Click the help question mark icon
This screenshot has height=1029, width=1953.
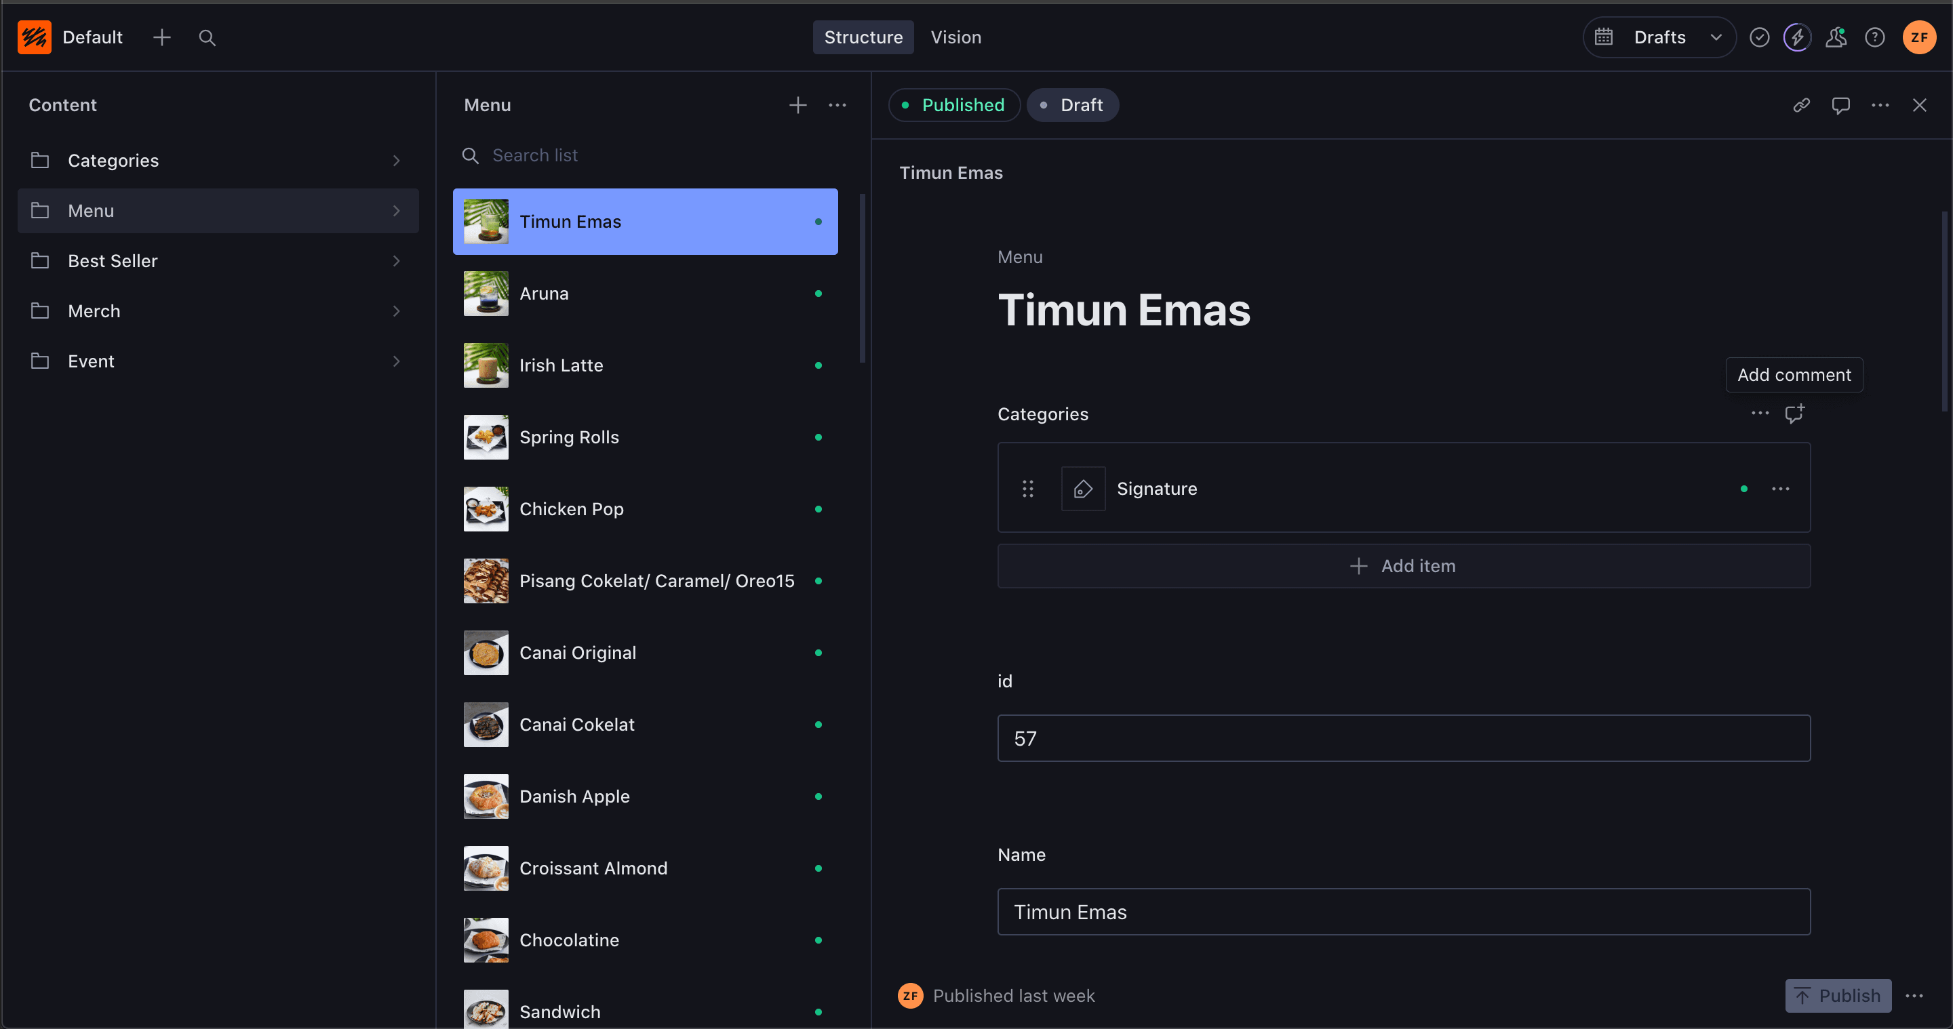[1874, 37]
